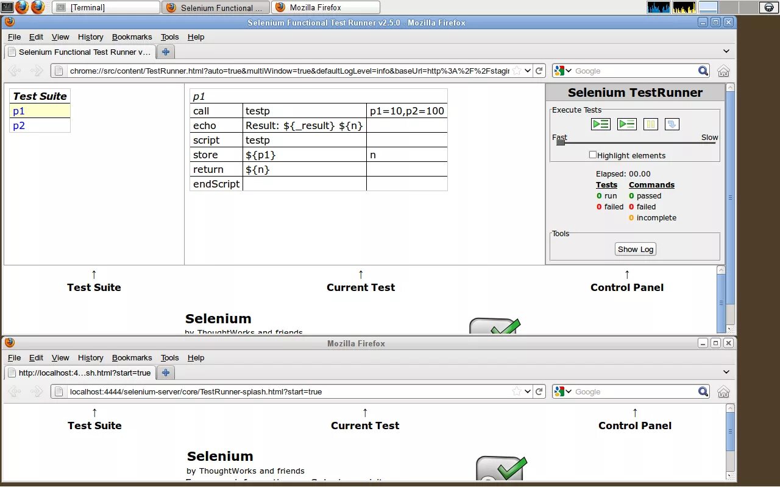The height and width of the screenshot is (487, 780).
Task: Open p1 test in Test Suite
Action: [19, 111]
